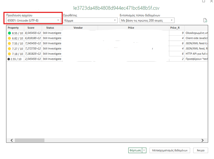214x159 pixels.
Task: Click the green dot beside 8.55 / 10
Action: (x=10, y=33)
